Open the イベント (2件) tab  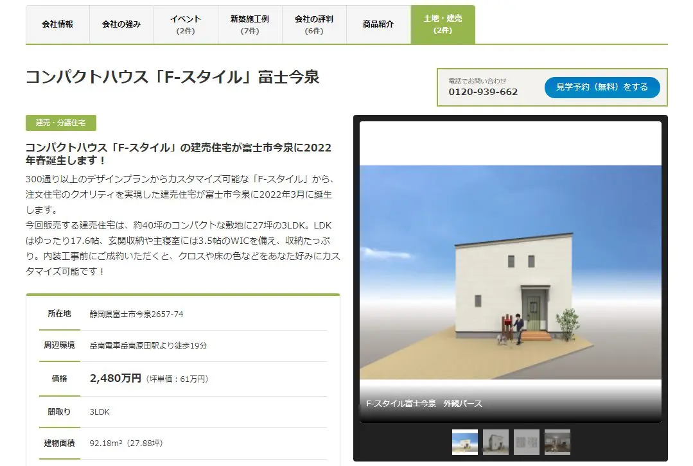pyautogui.click(x=186, y=24)
